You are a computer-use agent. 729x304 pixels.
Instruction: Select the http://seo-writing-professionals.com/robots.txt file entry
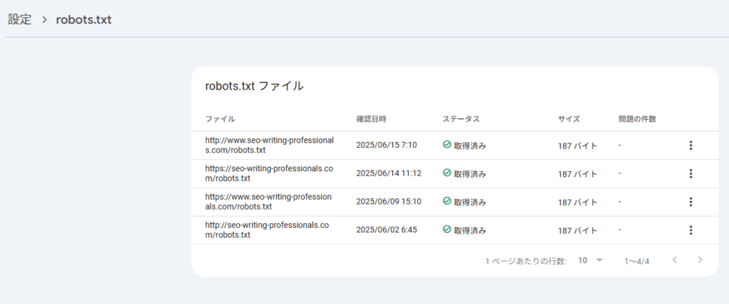click(x=267, y=230)
